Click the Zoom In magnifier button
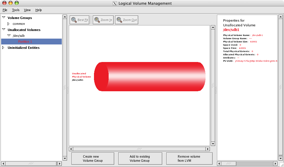The height and width of the screenshot is (167, 284). [103, 20]
